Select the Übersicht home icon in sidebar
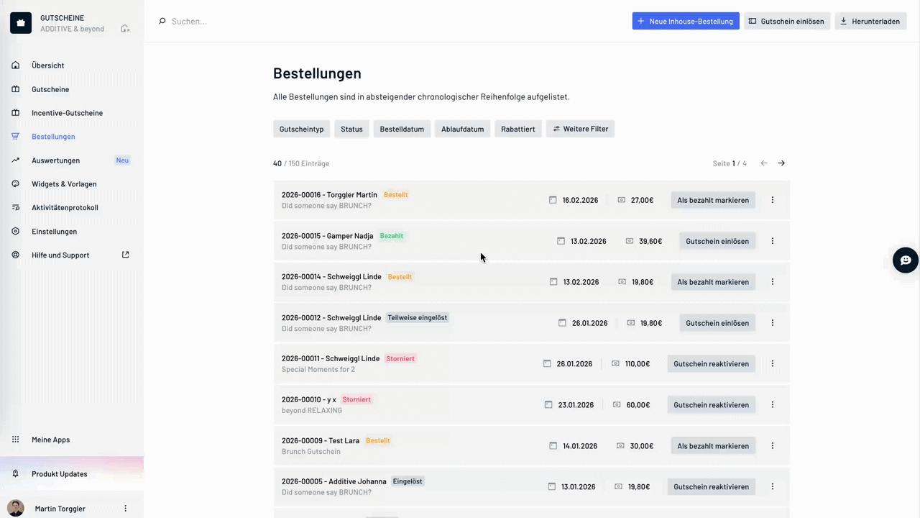 click(x=15, y=65)
